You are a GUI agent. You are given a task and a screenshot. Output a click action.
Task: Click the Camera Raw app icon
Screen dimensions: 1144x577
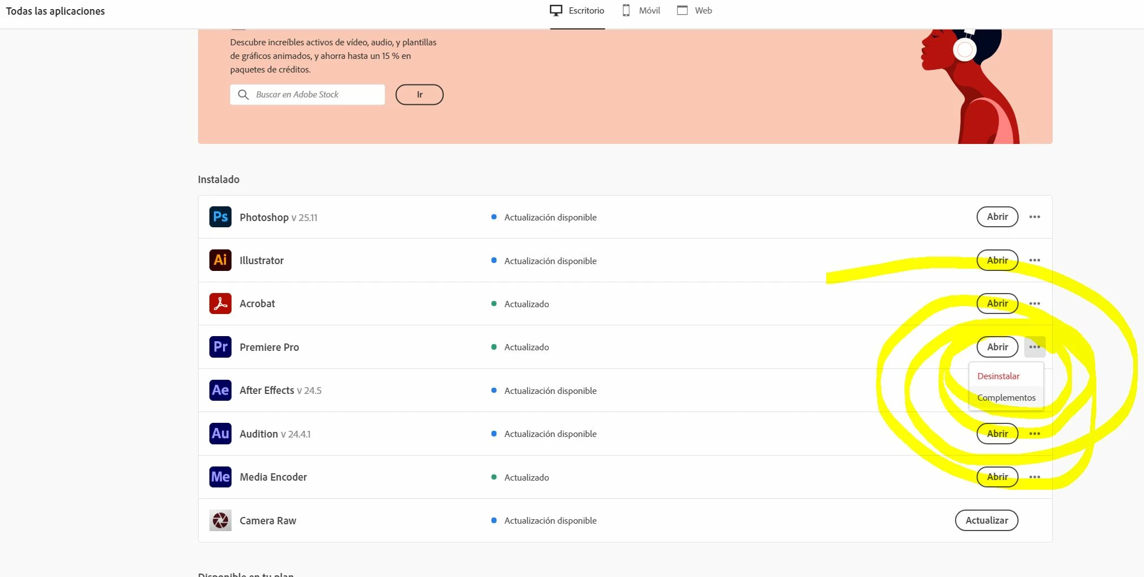coord(220,520)
